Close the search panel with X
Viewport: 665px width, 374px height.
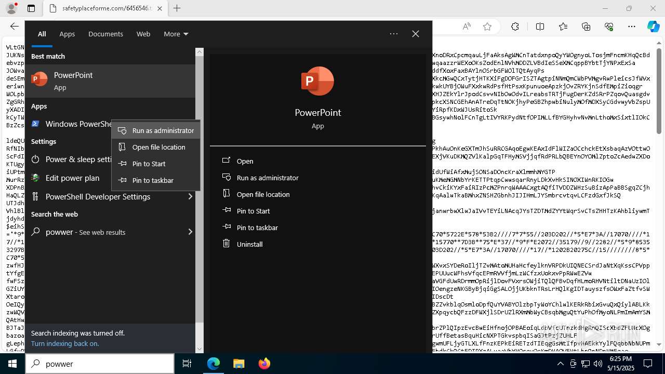[x=416, y=34]
